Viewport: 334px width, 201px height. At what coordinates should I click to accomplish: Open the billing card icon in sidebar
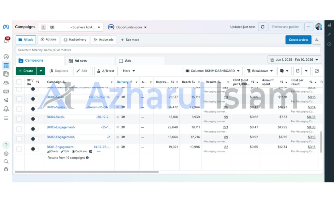6,92
